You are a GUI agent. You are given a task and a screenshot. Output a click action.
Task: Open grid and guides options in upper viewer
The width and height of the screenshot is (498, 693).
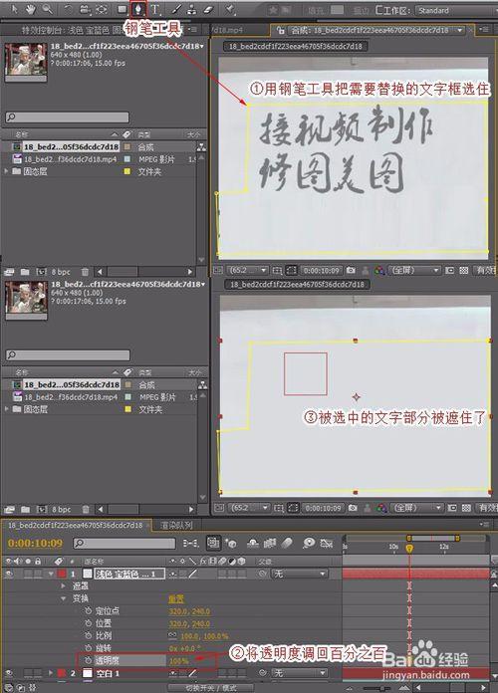click(277, 270)
